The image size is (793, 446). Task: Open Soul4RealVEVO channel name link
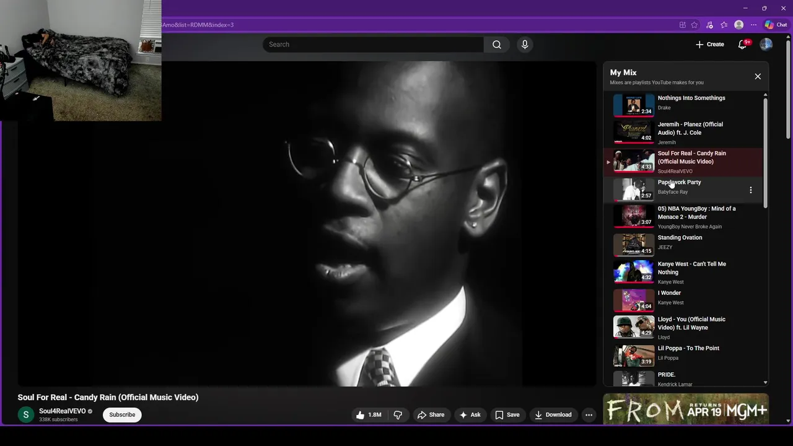coord(63,411)
